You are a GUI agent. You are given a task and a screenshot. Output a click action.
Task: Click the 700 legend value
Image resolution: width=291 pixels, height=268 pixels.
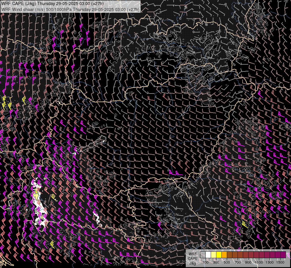pyautogui.click(x=237, y=262)
